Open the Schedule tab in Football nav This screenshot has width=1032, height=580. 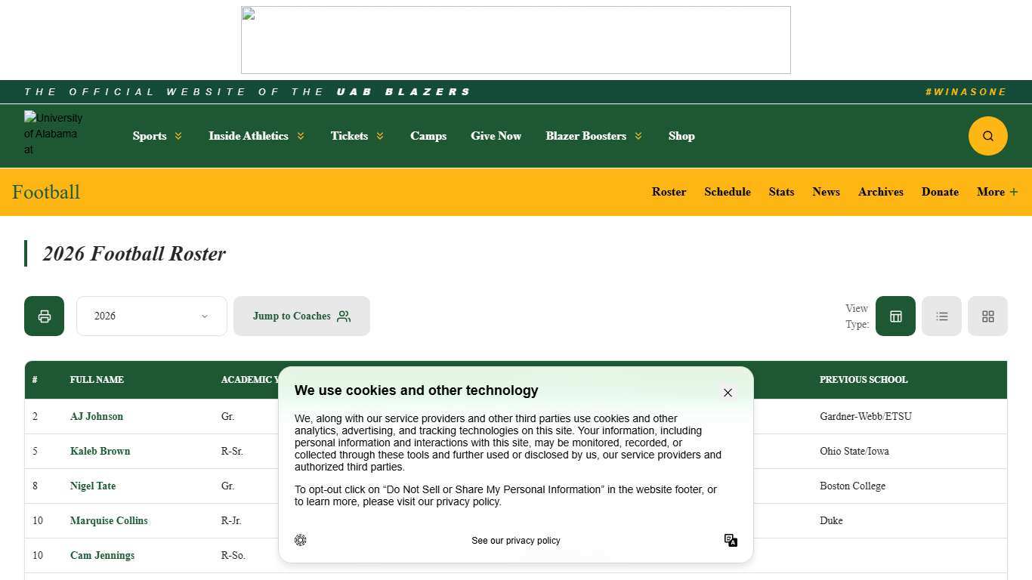(727, 192)
